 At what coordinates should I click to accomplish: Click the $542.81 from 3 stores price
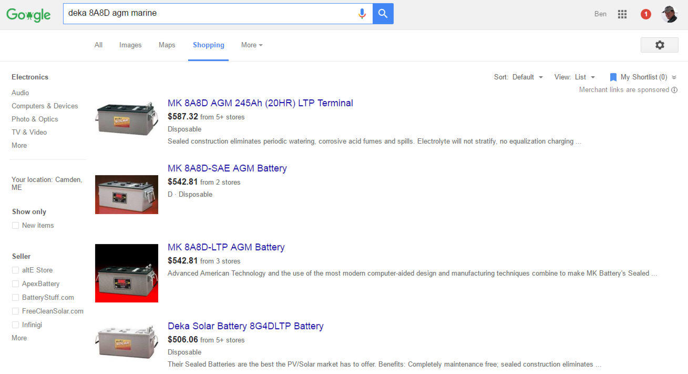click(204, 261)
